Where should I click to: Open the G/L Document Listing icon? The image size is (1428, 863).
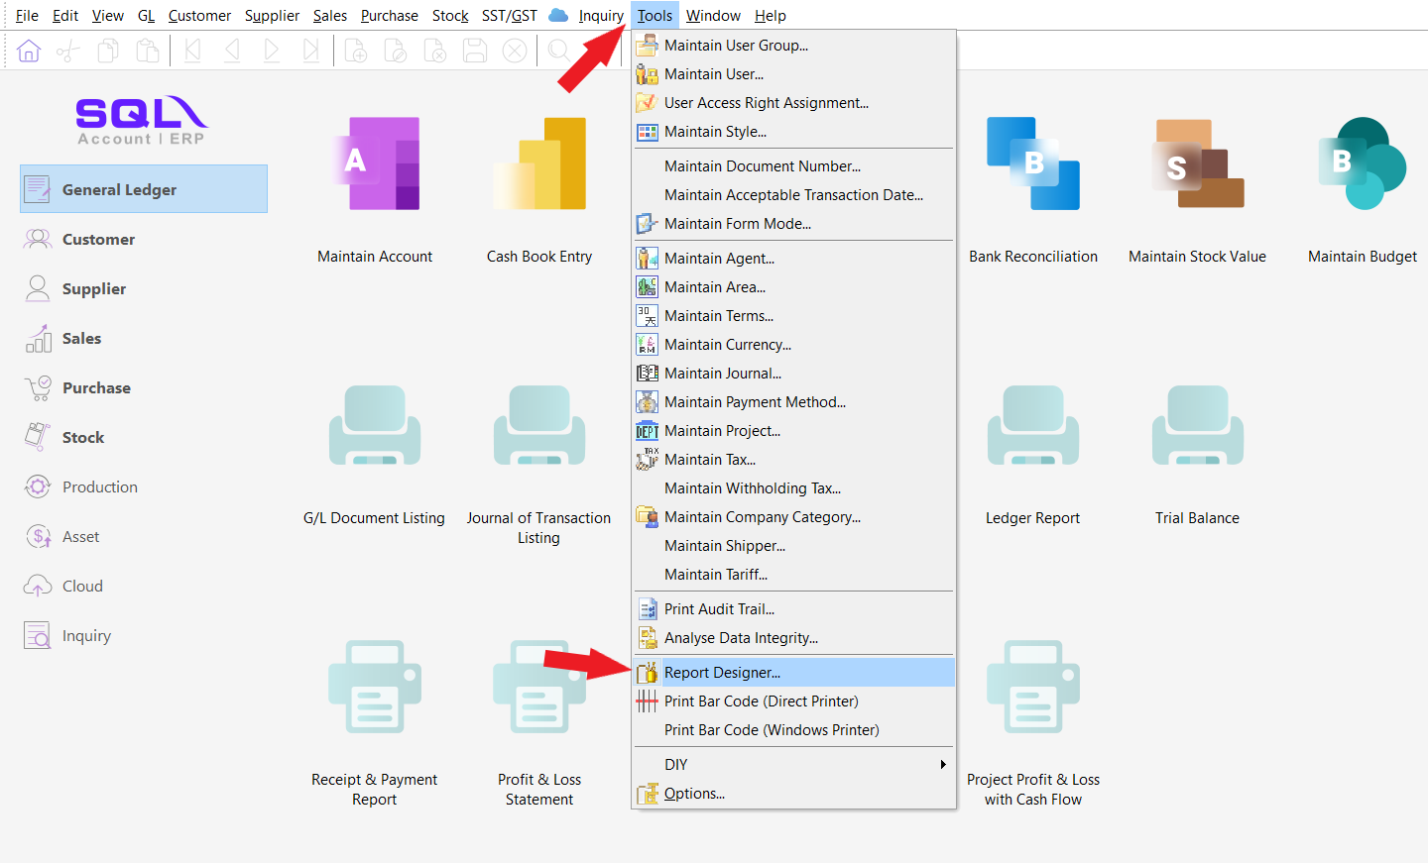tap(375, 426)
